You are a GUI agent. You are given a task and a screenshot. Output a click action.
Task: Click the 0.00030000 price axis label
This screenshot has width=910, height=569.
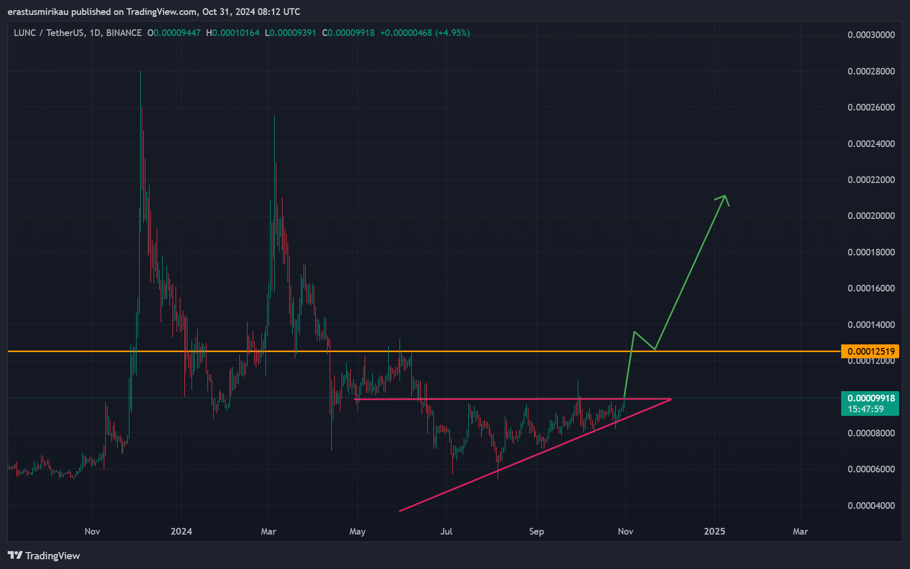click(871, 35)
